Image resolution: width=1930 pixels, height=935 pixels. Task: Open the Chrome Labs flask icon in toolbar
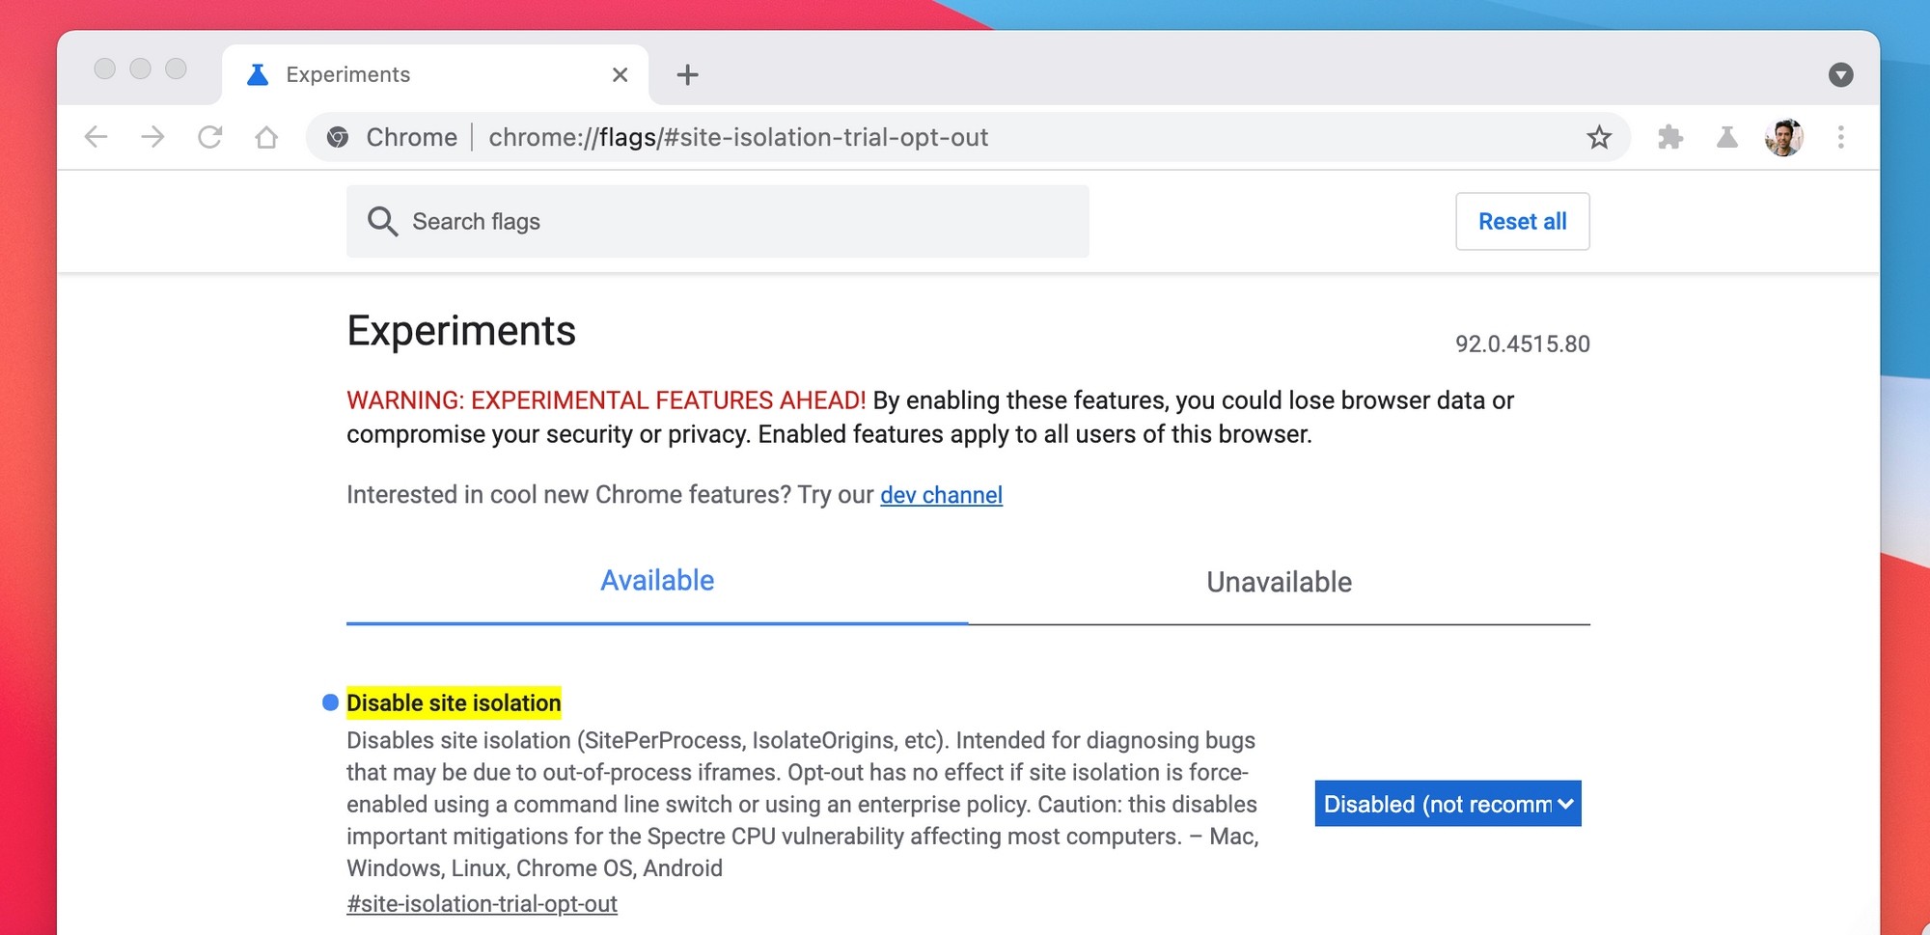[x=1727, y=137]
